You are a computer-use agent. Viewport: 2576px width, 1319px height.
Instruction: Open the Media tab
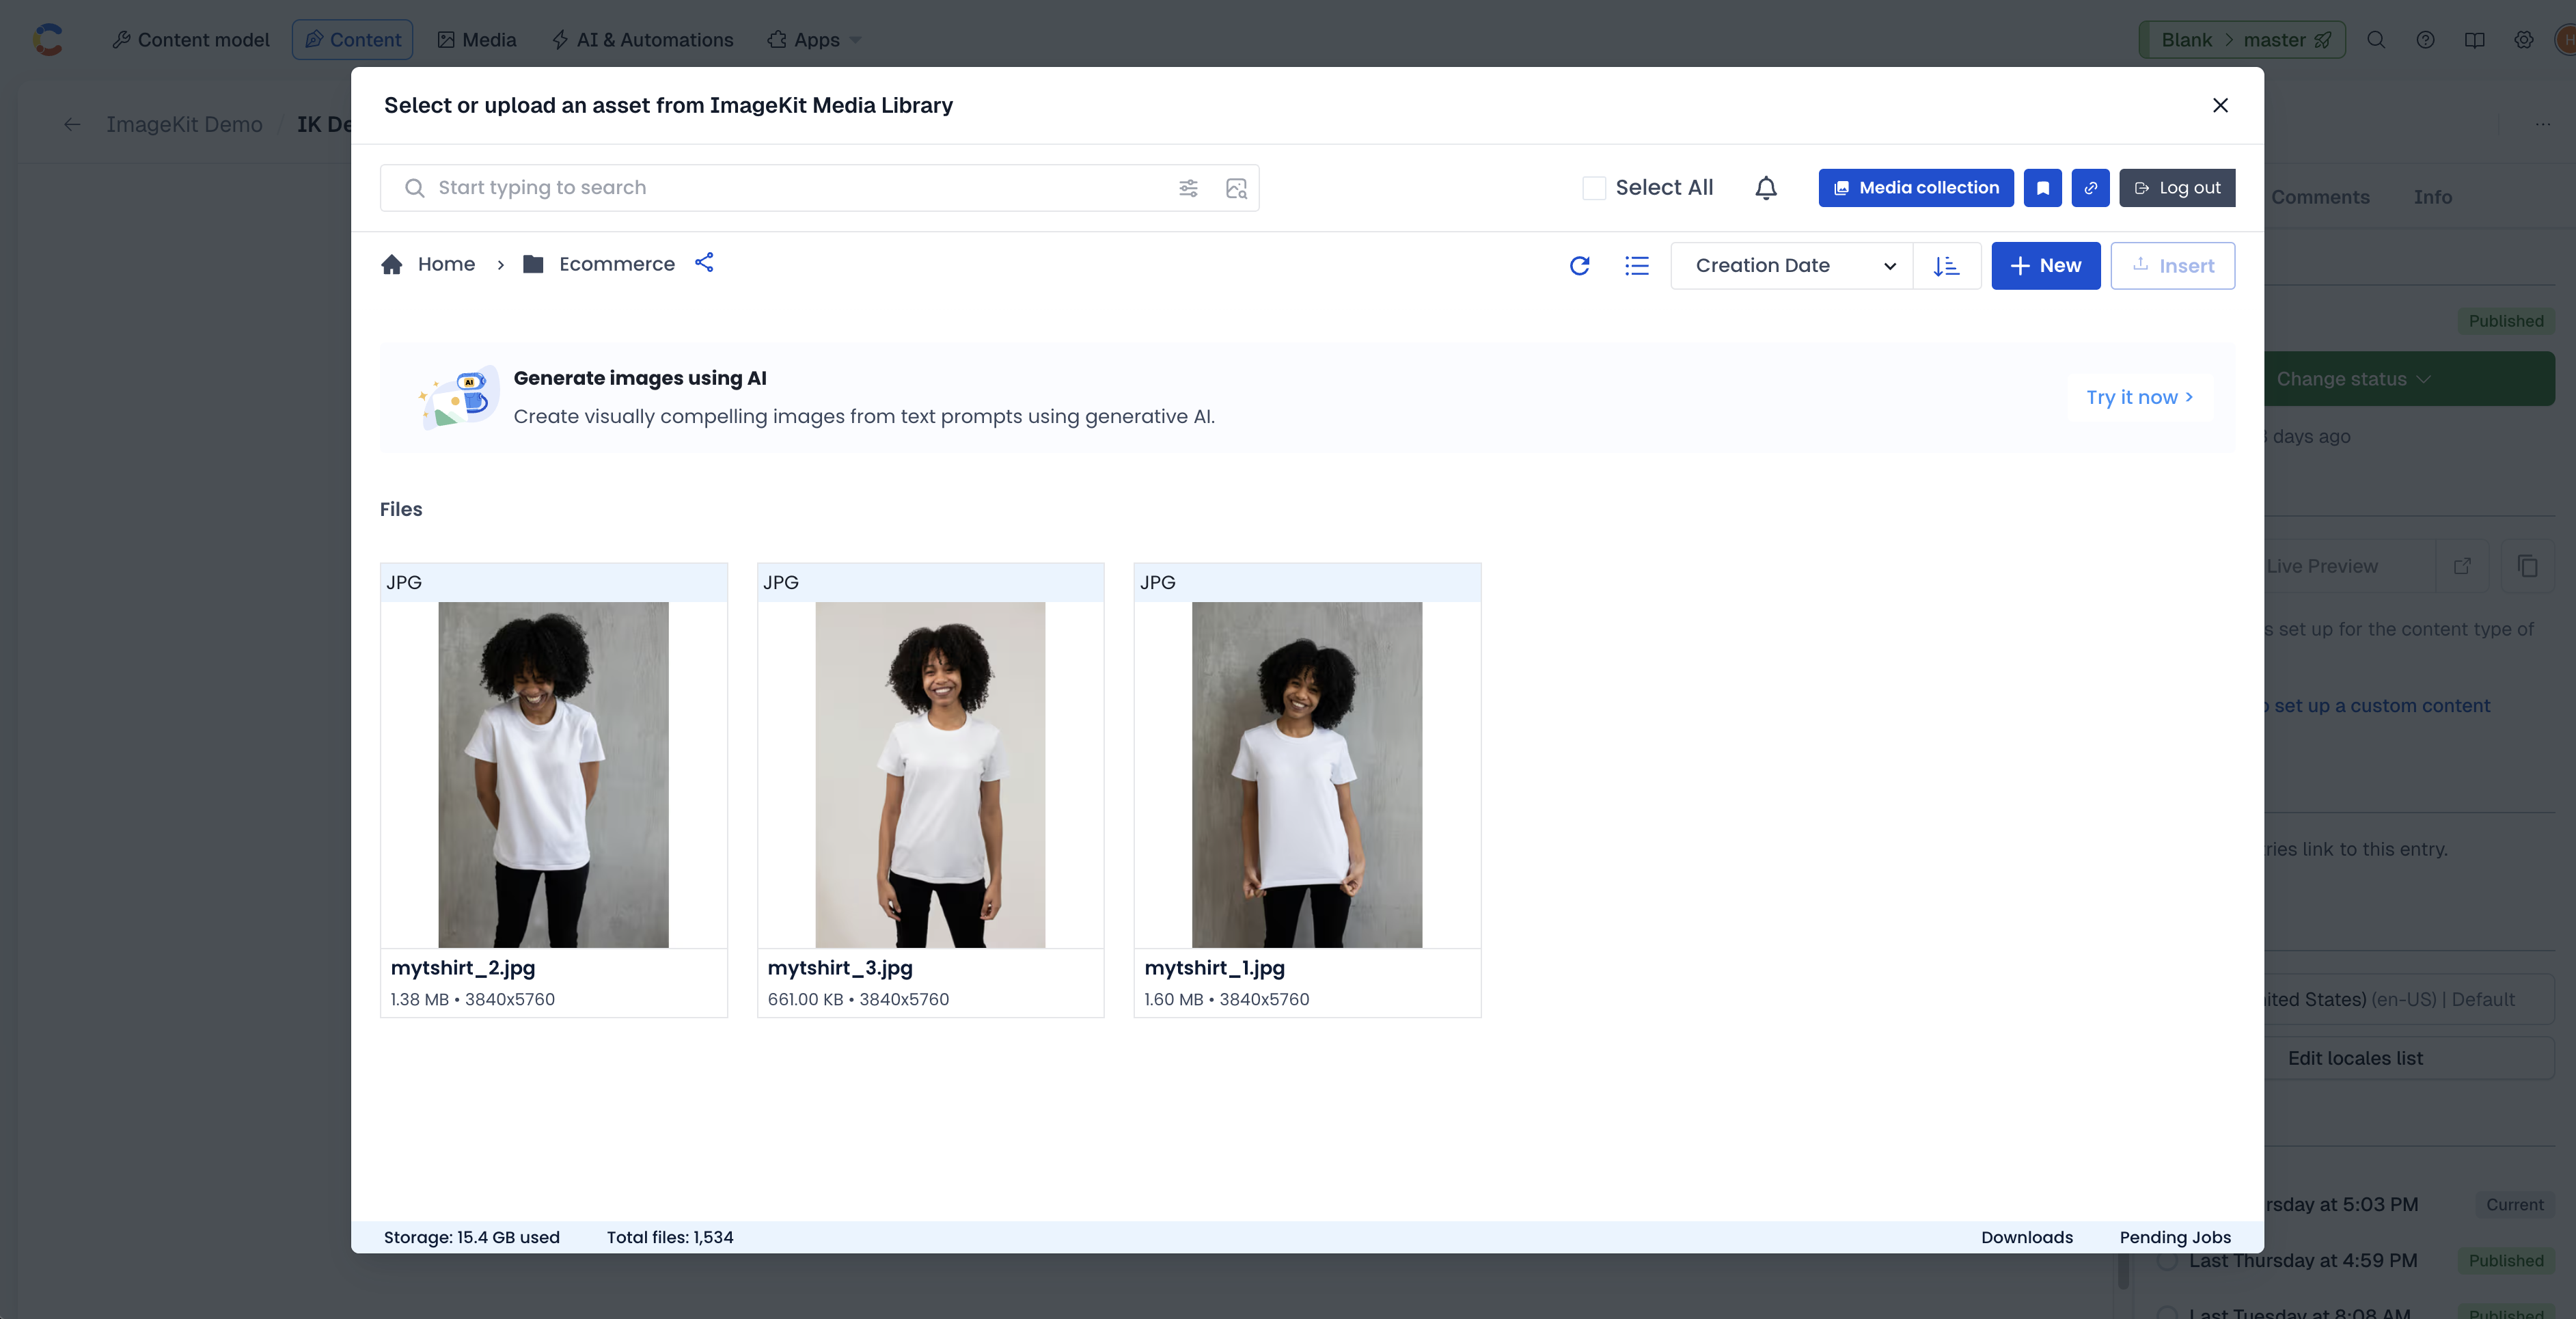coord(476,40)
